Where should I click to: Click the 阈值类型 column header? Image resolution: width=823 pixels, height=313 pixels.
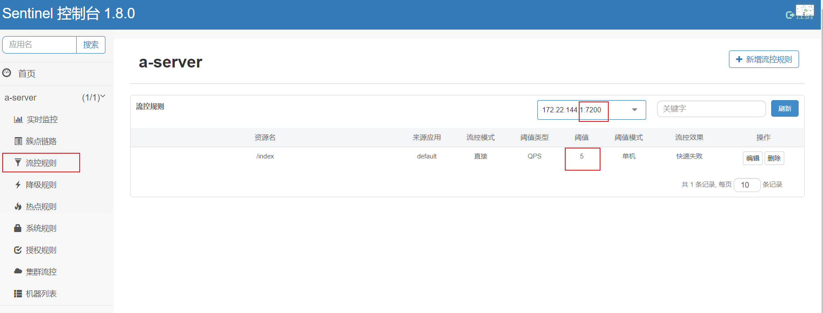pos(534,138)
